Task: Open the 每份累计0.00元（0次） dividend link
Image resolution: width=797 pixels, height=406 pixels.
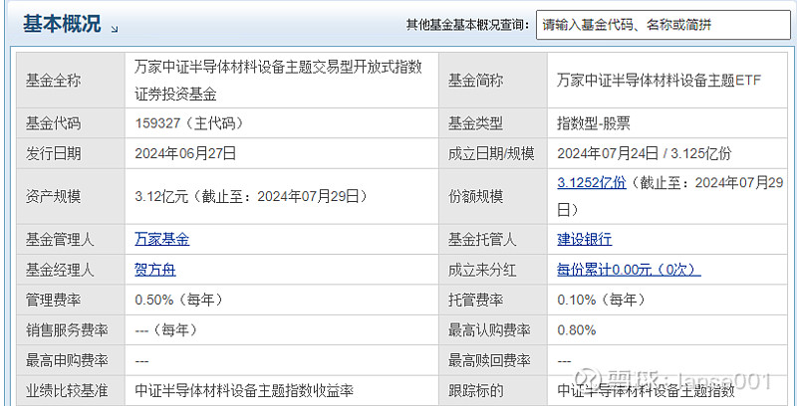Action: click(x=630, y=270)
